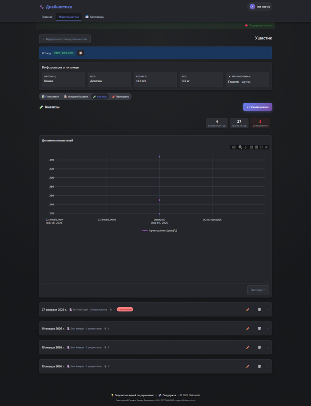Expand the 27 февраля 2026 analysis row
This screenshot has height=406, width=311.
pos(268,310)
